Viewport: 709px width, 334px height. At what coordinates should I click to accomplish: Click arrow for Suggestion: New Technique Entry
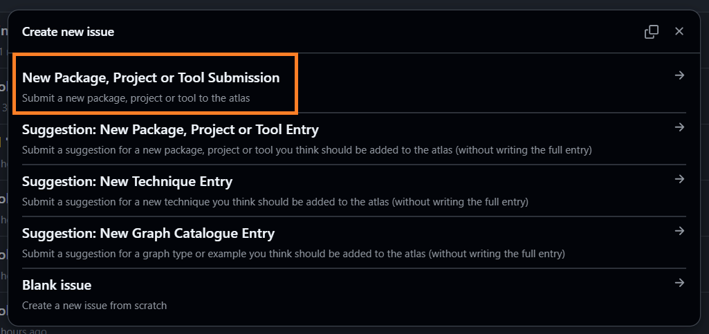[x=679, y=179]
